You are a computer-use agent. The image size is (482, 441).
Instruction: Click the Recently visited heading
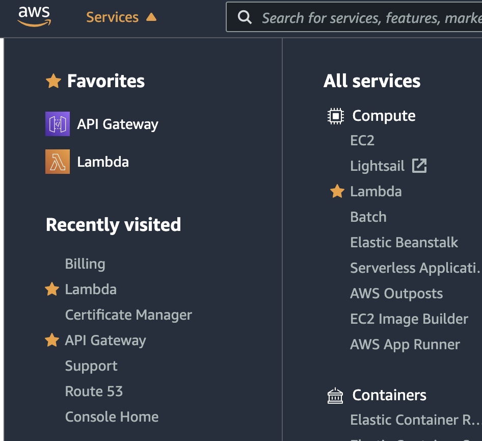pyautogui.click(x=114, y=224)
